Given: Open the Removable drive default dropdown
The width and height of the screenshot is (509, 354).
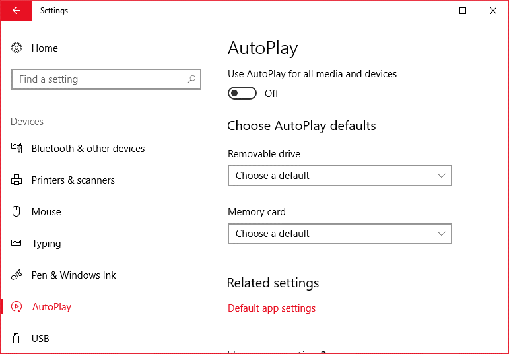Looking at the screenshot, I should coord(339,176).
